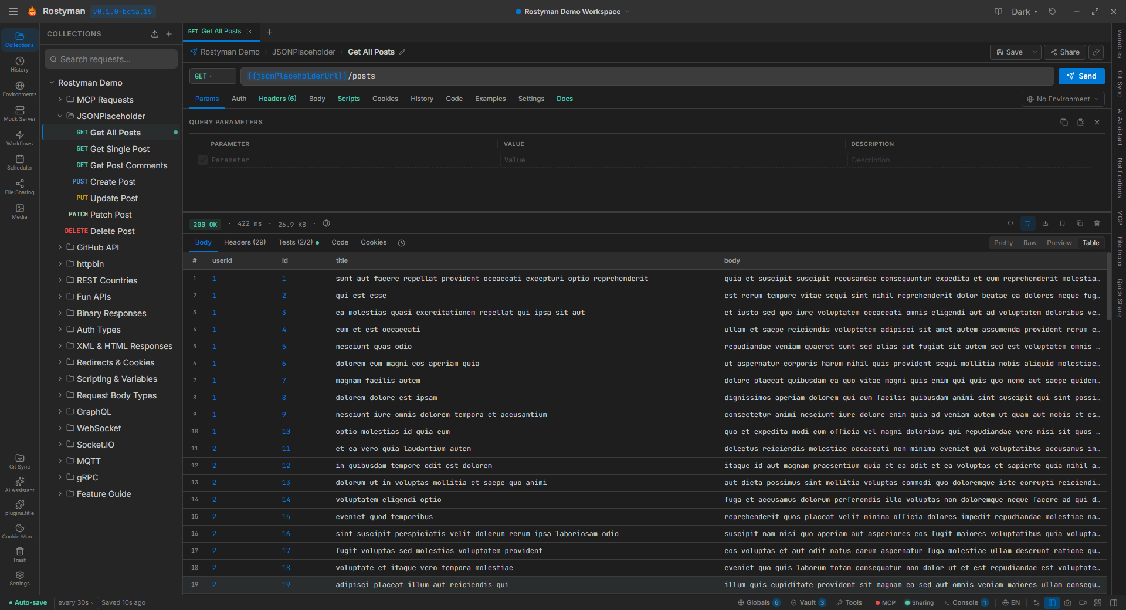Screen dimensions: 1126x610
Task: Click the Send button
Action: pyautogui.click(x=1081, y=76)
